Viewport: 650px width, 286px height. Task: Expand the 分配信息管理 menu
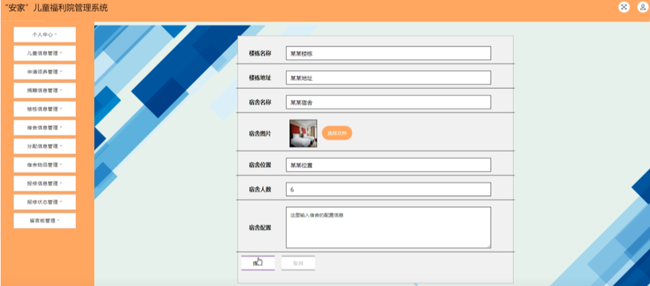click(x=45, y=146)
